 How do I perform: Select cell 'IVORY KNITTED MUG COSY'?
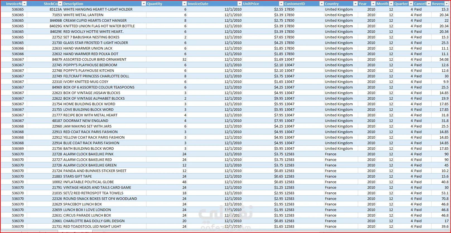click(104, 82)
